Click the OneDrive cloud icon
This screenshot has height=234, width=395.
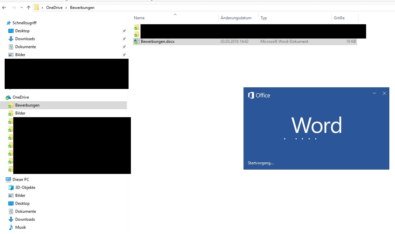coord(8,97)
